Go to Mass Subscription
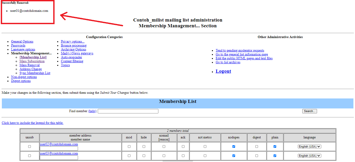This screenshot has height=162, width=355. [32, 61]
